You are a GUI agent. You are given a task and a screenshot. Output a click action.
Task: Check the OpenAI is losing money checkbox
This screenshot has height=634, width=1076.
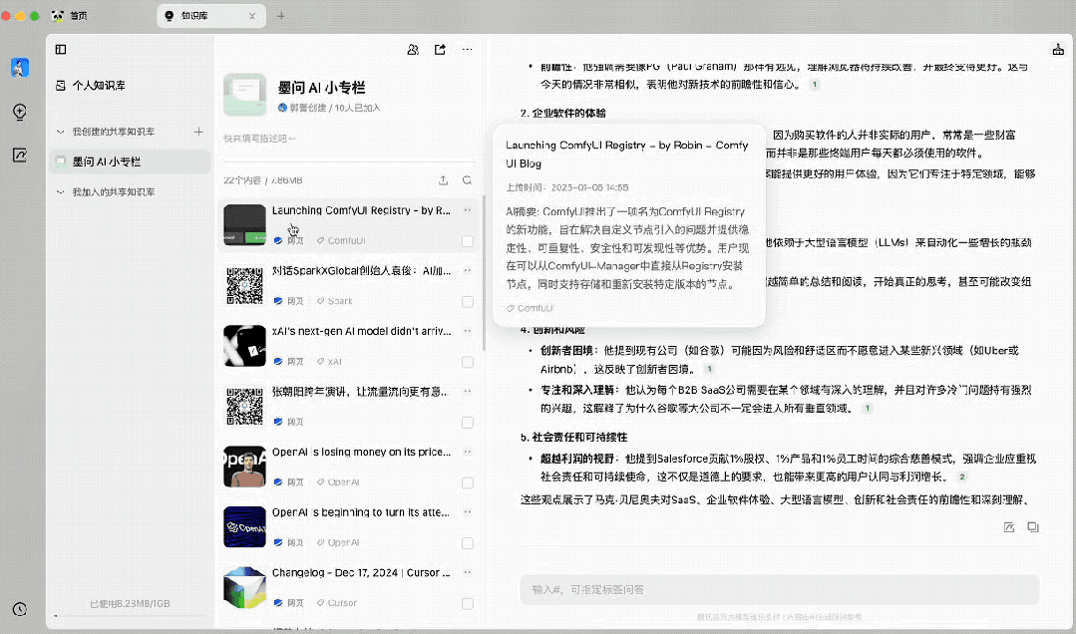[468, 483]
